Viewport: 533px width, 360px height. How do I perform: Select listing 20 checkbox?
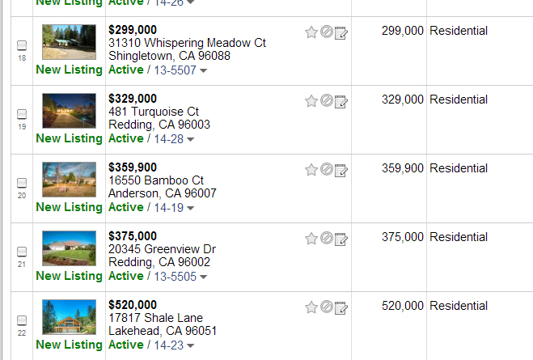pyautogui.click(x=22, y=183)
